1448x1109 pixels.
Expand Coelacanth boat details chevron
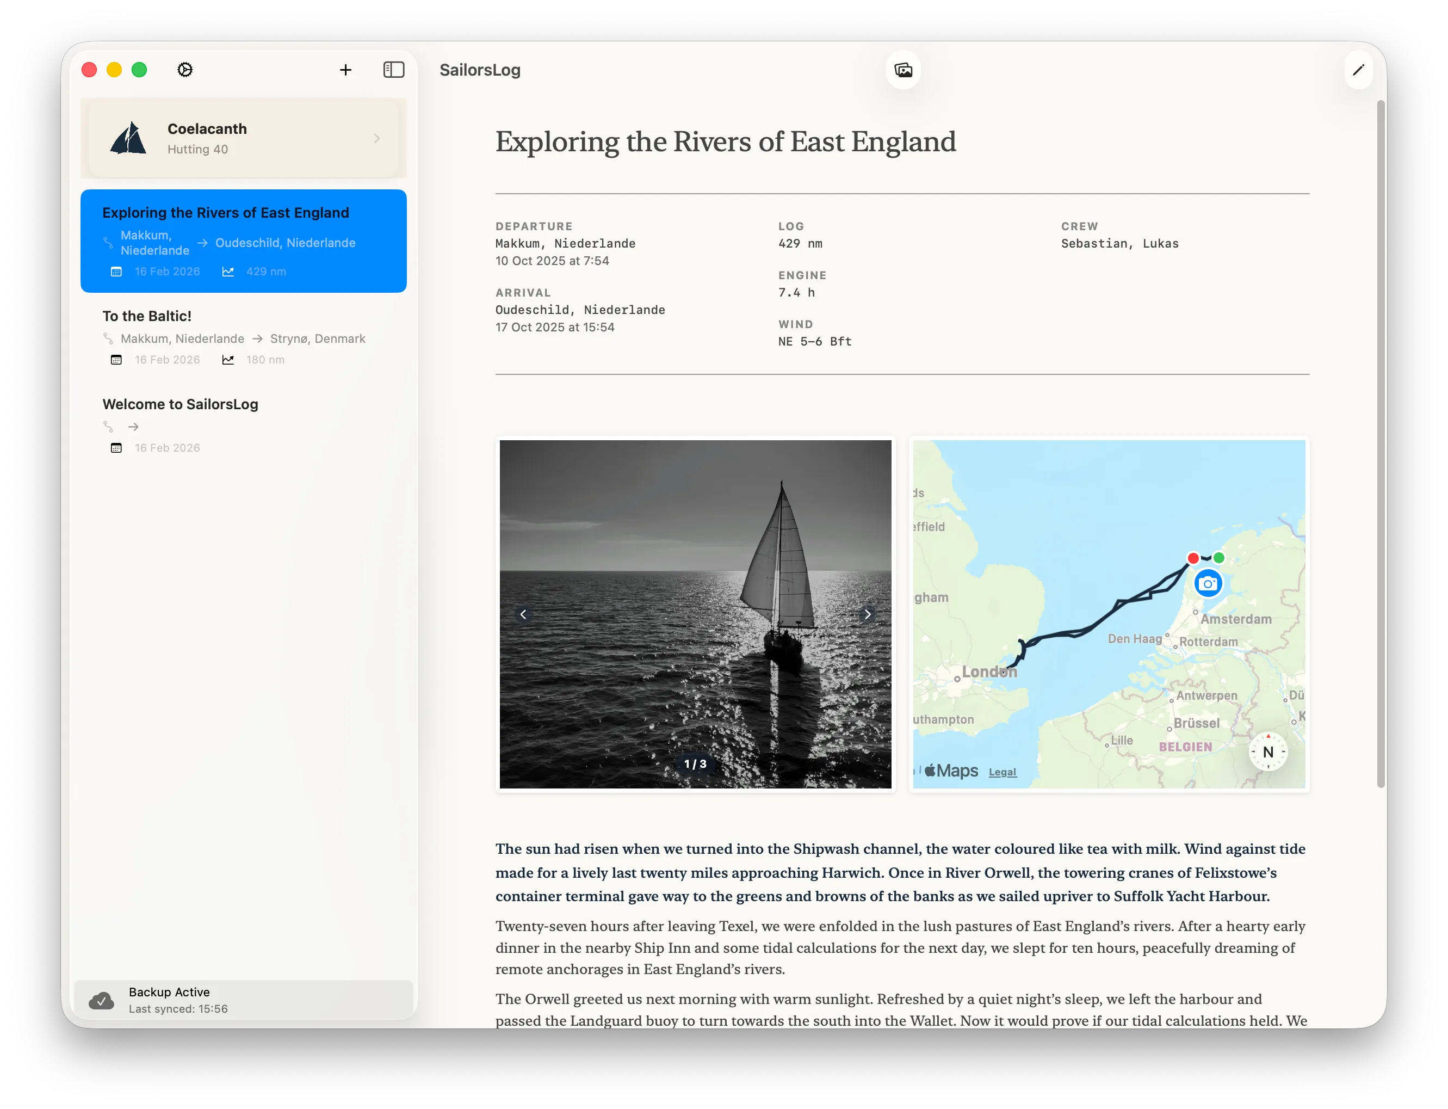[376, 139]
